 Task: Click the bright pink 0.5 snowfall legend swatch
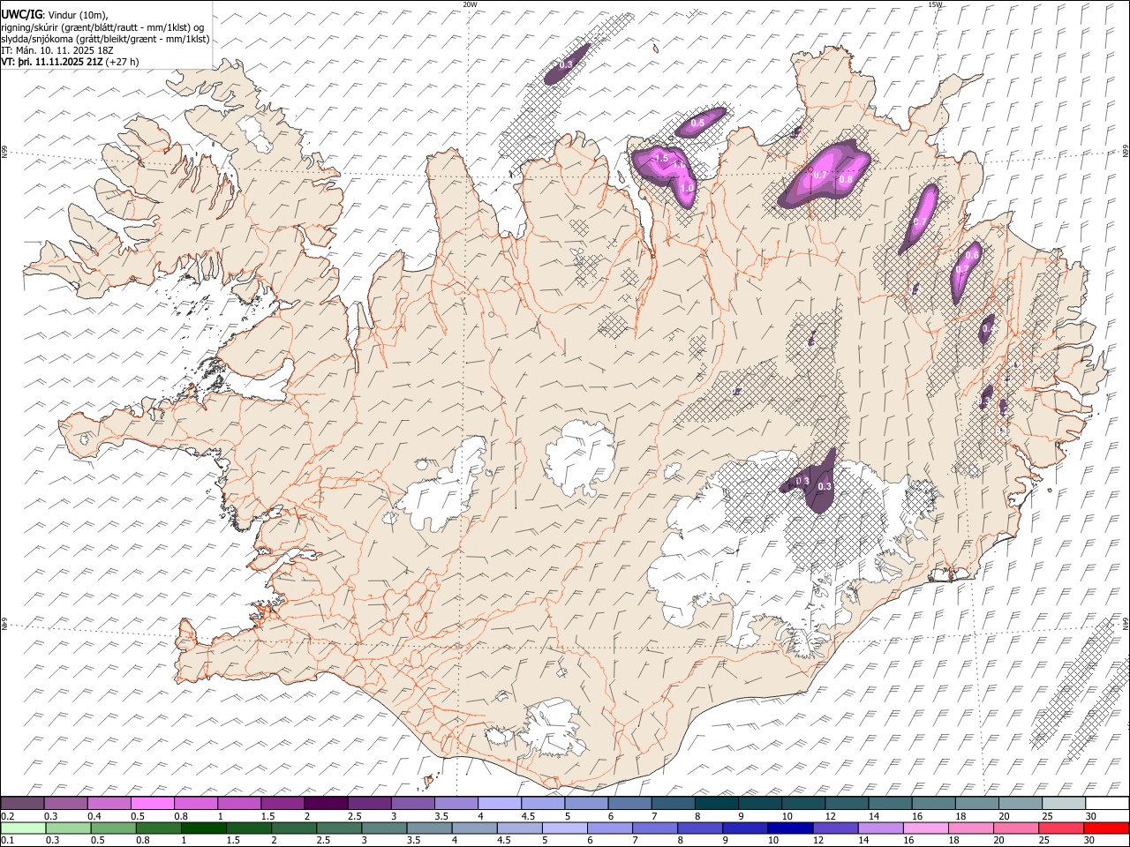click(152, 804)
